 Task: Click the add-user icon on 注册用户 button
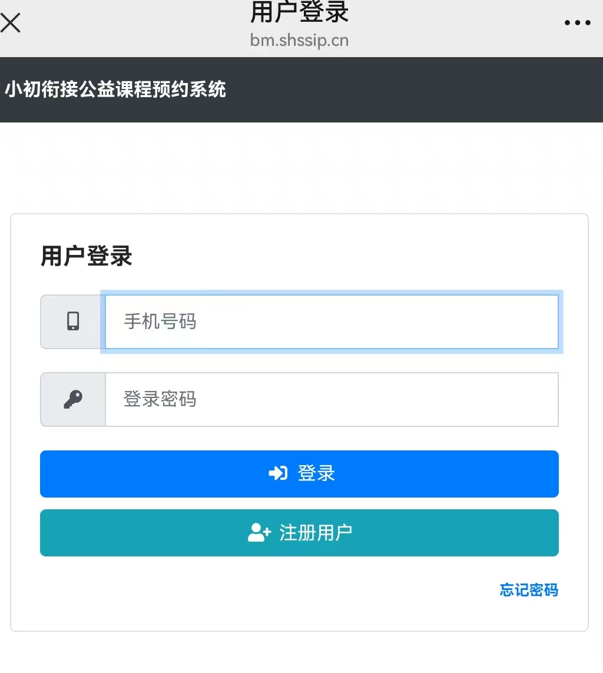point(259,533)
